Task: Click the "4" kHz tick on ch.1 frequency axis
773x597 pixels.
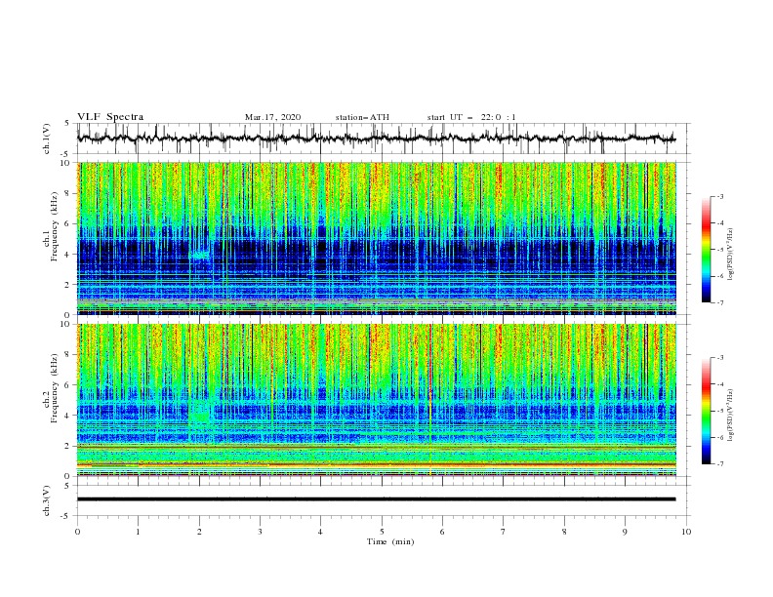Action: pos(67,255)
